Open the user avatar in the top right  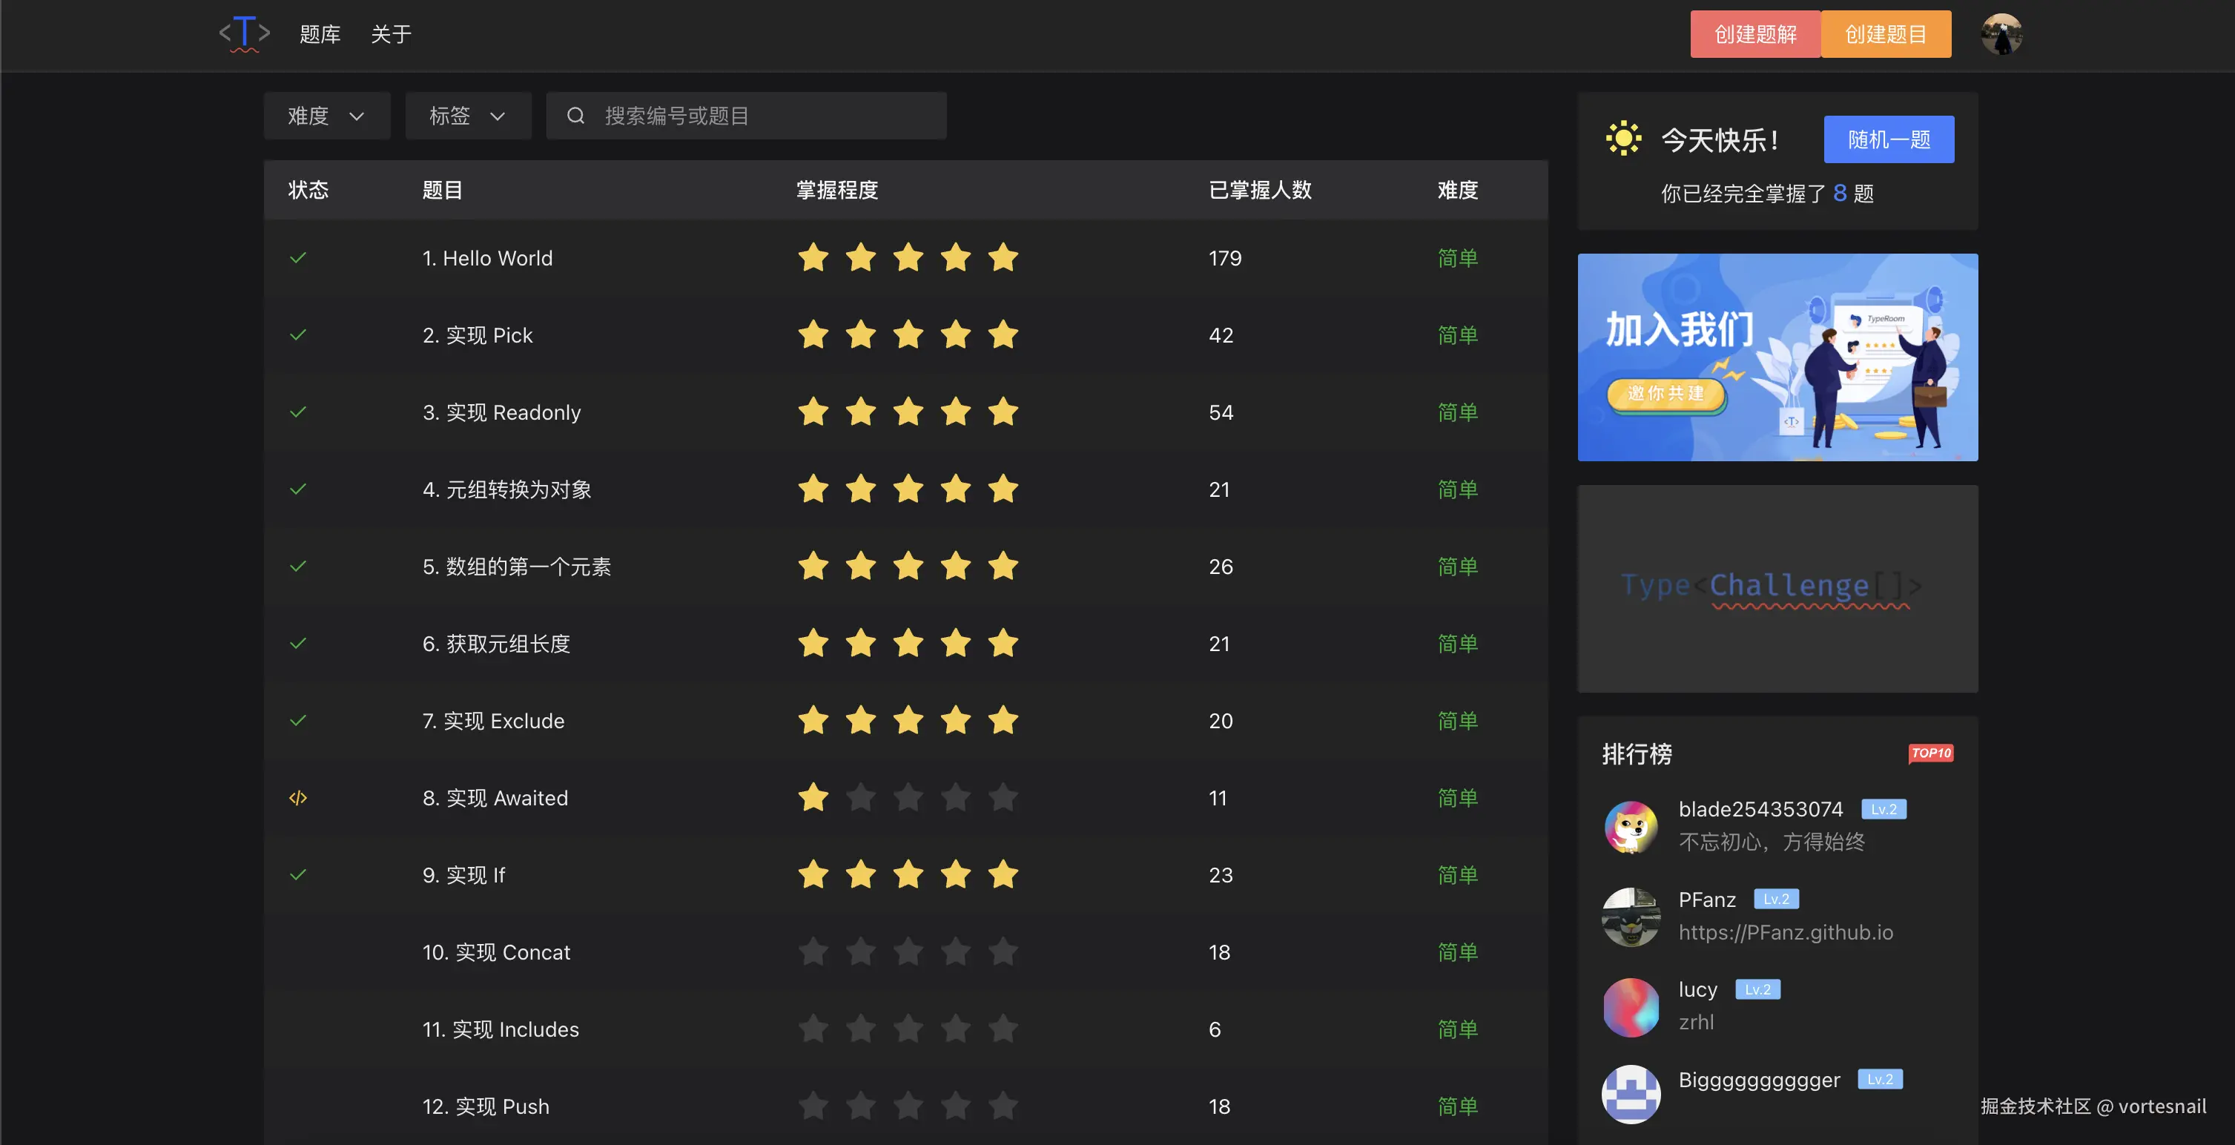click(2001, 34)
